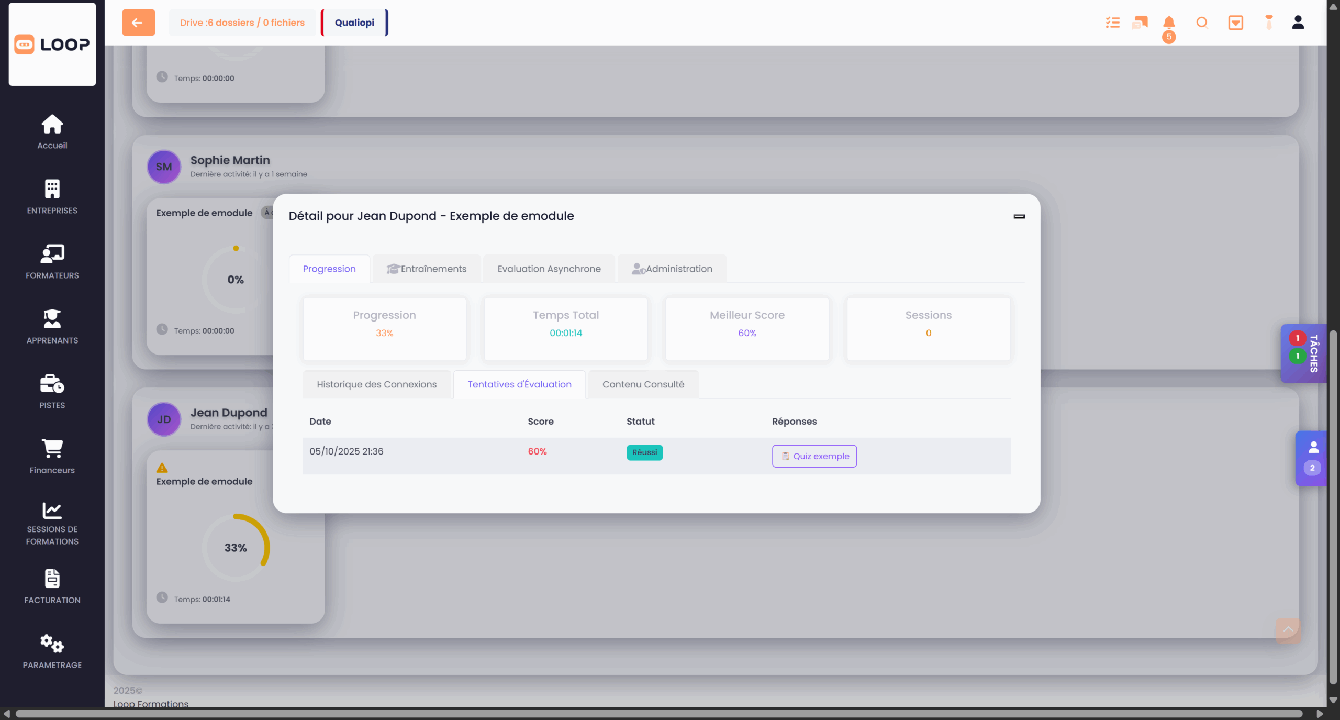Click the search magnifier icon
This screenshot has width=1340, height=720.
[1202, 23]
